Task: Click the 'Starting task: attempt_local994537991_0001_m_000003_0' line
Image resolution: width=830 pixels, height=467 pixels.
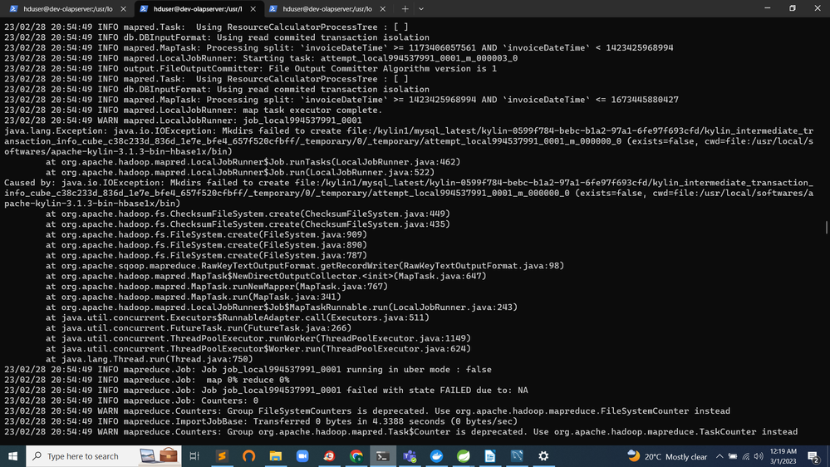Action: [261, 58]
